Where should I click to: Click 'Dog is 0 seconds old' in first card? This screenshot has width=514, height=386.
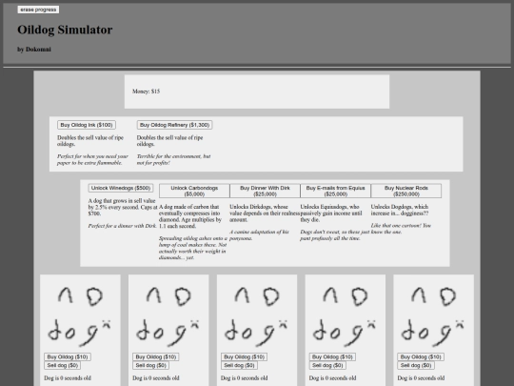point(68,378)
